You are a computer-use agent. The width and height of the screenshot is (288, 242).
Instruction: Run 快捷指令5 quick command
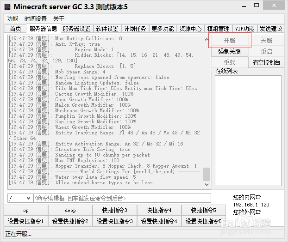pyautogui.click(x=204, y=210)
